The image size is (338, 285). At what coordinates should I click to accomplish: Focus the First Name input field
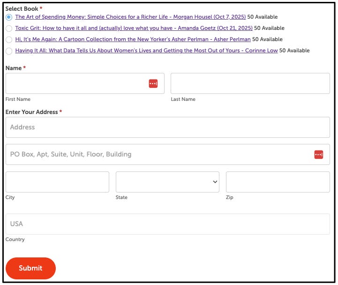coord(85,83)
